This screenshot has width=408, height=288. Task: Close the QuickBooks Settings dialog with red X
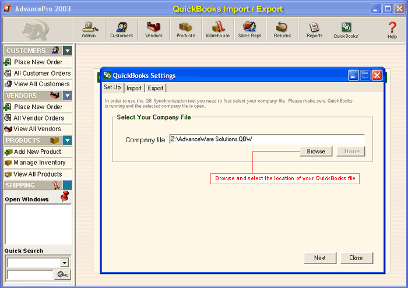[x=377, y=75]
